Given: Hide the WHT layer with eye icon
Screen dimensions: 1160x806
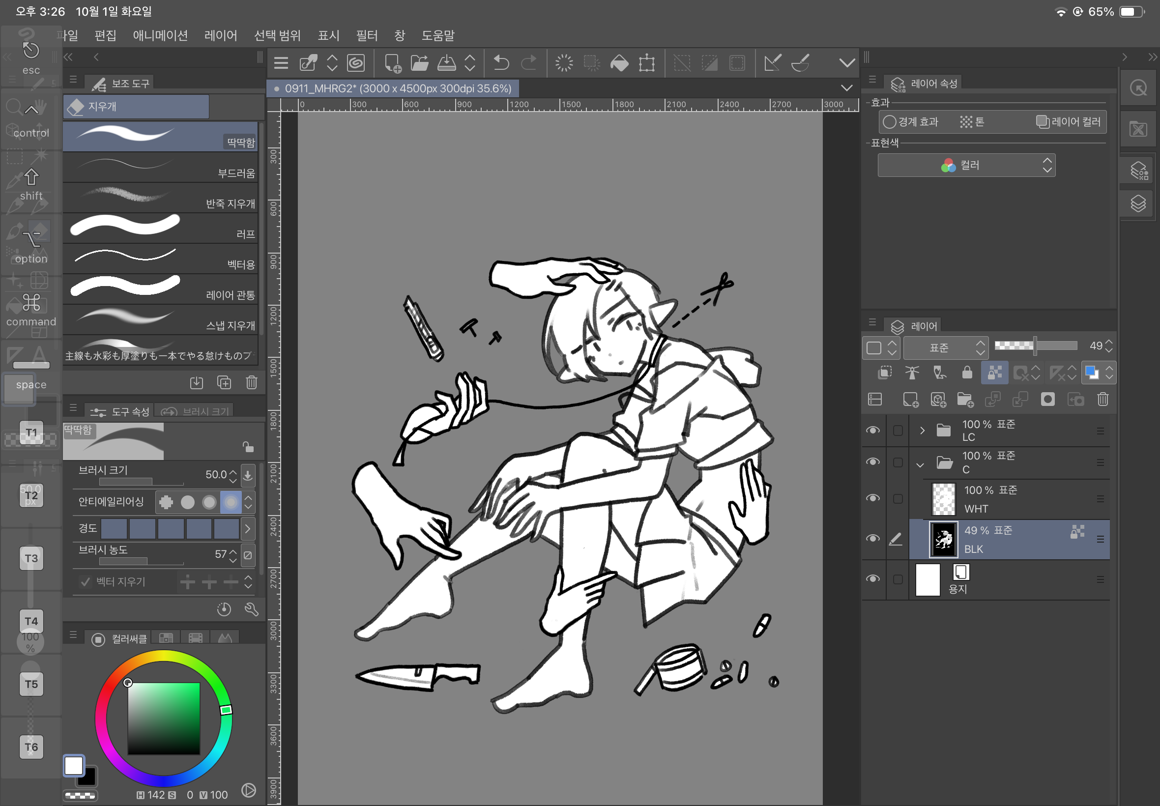Looking at the screenshot, I should point(872,498).
